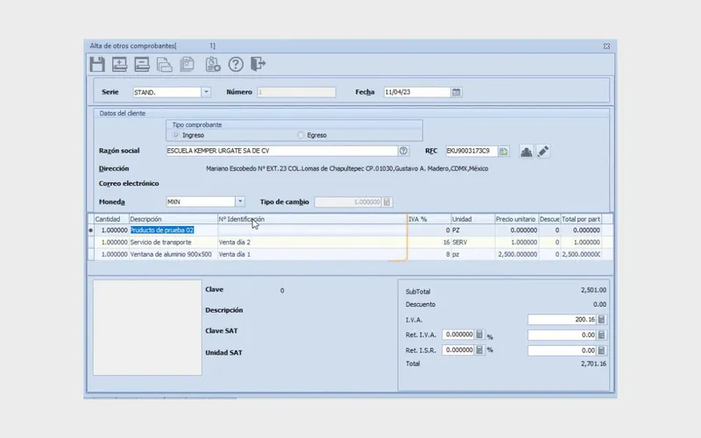Click the add row toolbar icon

click(x=119, y=64)
